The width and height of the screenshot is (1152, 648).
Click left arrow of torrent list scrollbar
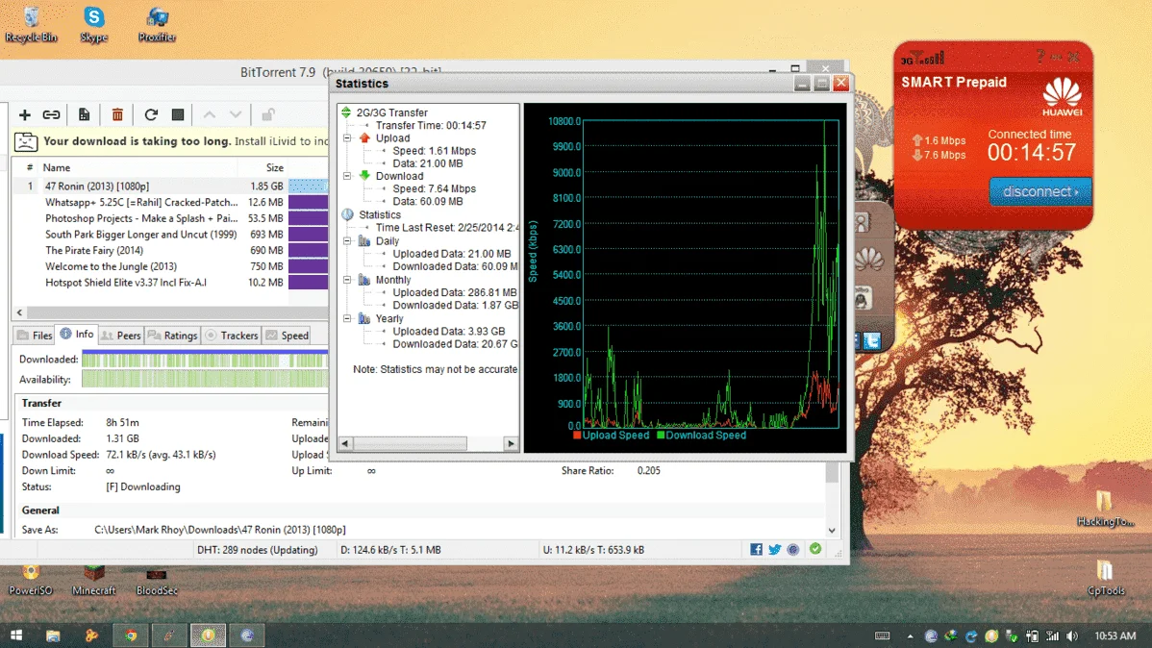pyautogui.click(x=20, y=312)
